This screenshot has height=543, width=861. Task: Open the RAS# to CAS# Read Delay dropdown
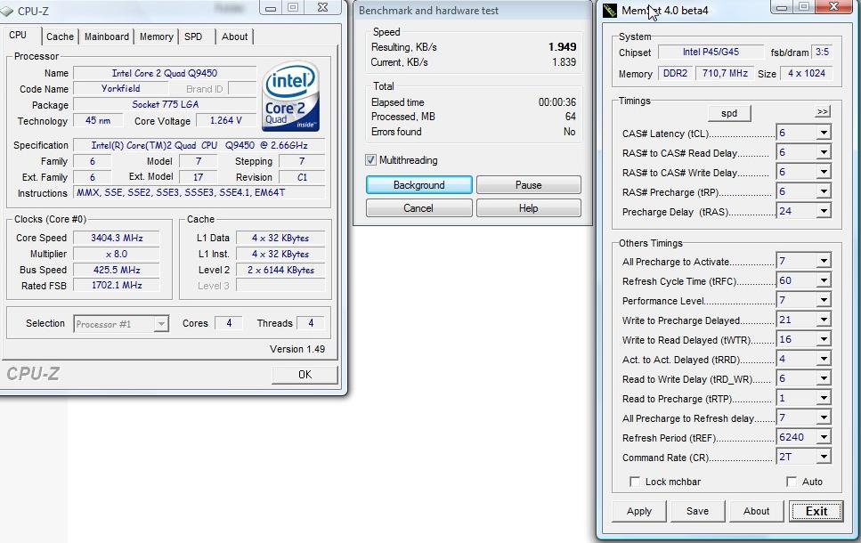pos(824,152)
